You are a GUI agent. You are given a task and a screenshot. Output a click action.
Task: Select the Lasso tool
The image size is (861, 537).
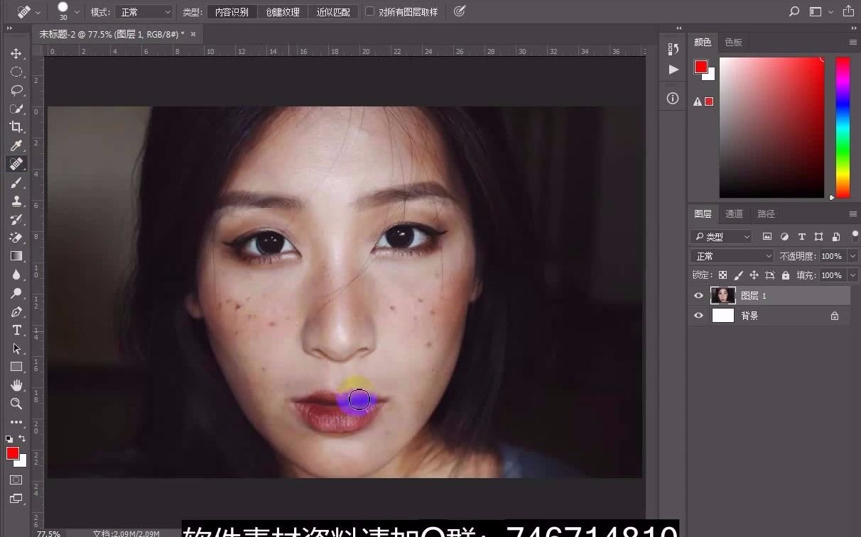(17, 90)
